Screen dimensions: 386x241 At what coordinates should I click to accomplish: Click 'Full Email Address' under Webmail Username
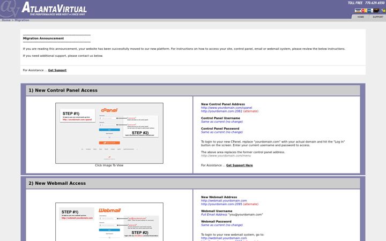tap(214, 214)
